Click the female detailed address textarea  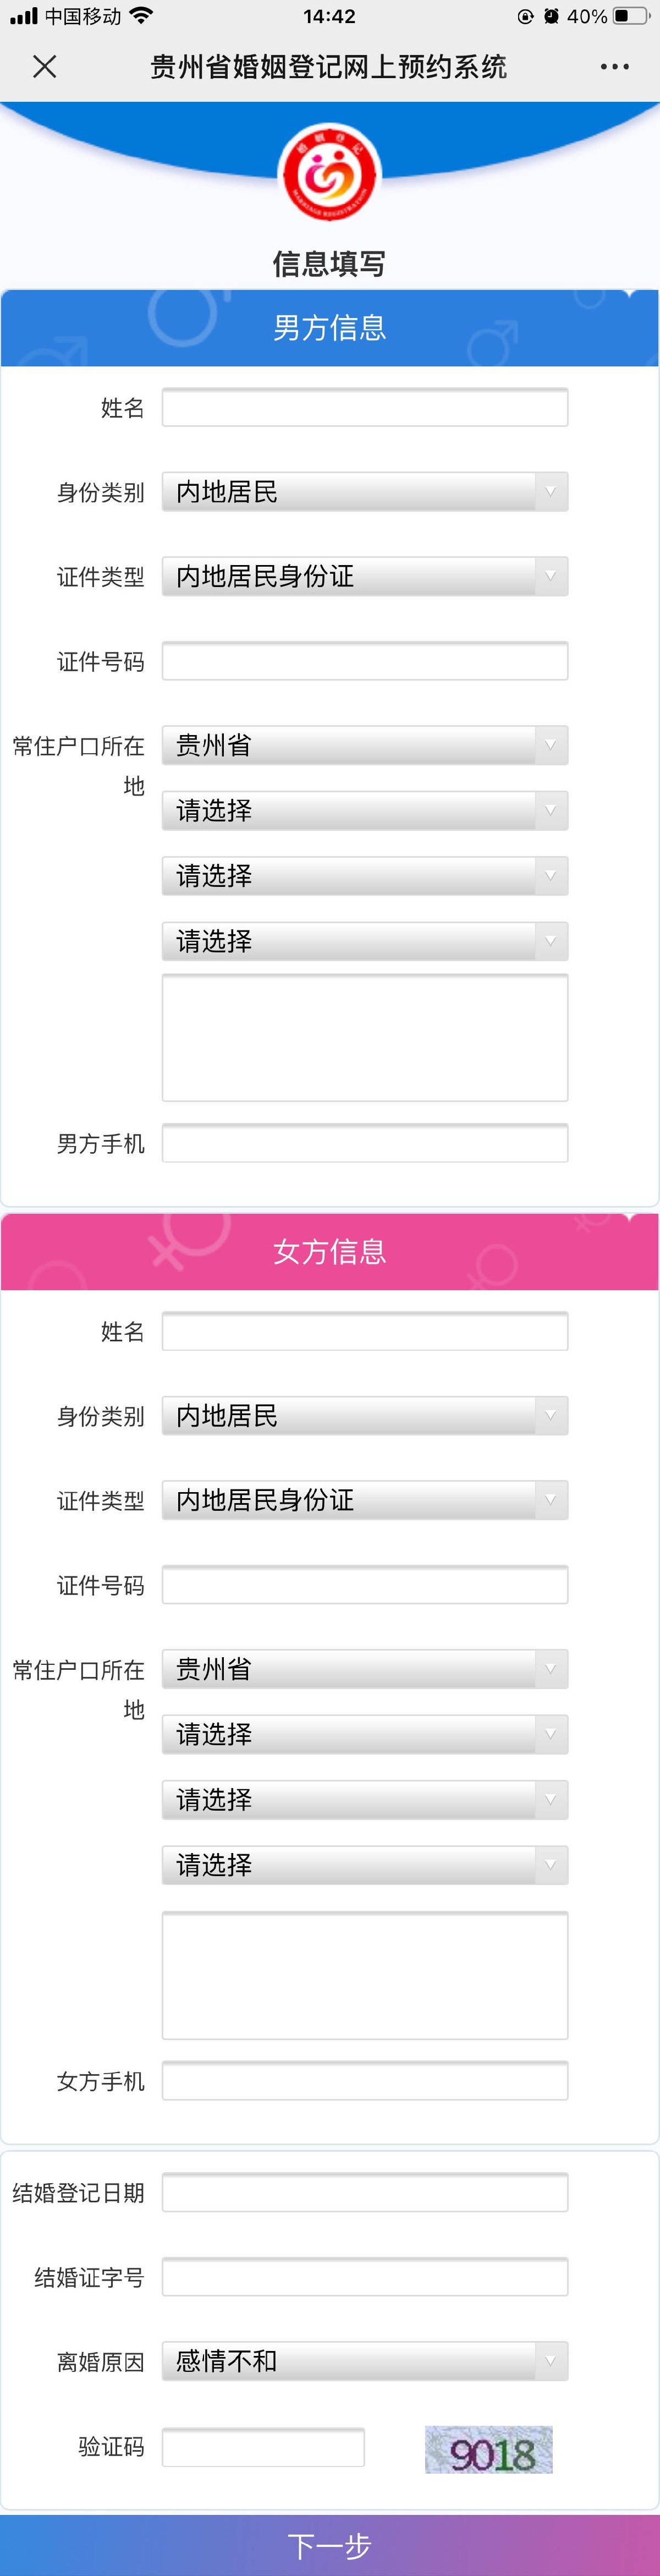click(365, 1974)
